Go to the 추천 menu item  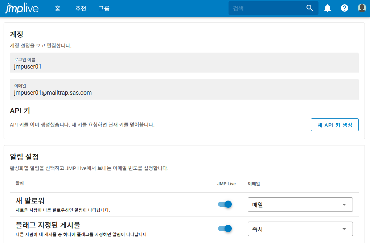point(81,8)
